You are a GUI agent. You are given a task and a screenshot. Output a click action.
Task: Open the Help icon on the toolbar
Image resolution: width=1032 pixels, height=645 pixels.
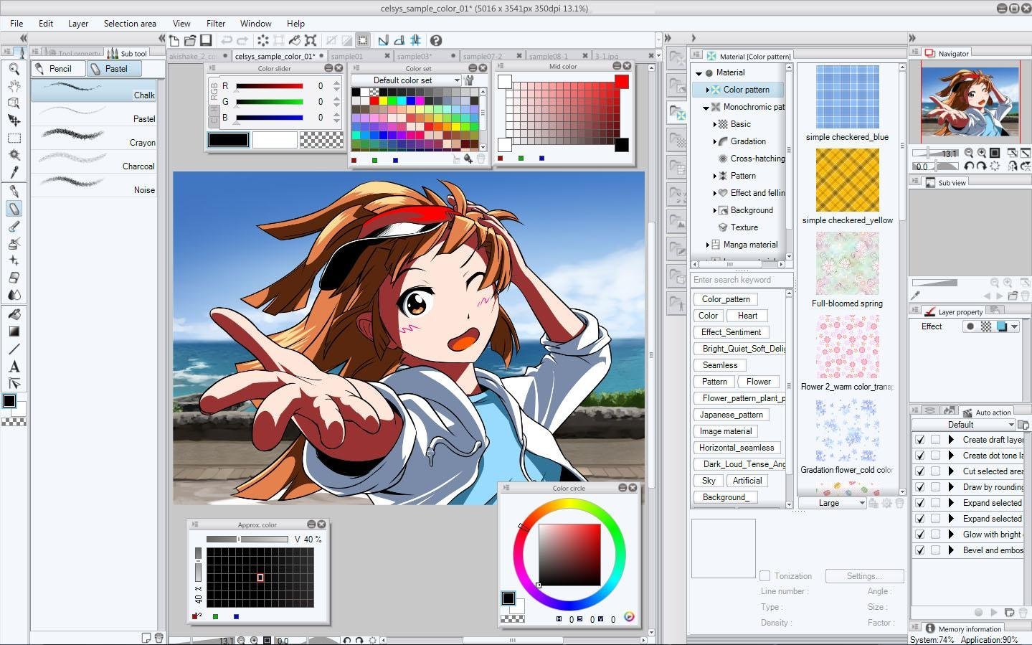tap(436, 40)
